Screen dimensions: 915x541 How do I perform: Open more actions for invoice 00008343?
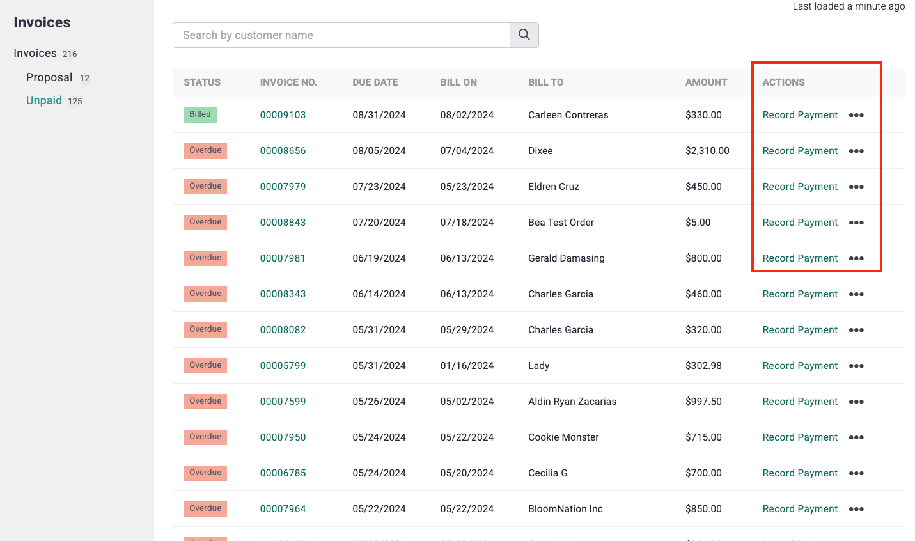(856, 294)
